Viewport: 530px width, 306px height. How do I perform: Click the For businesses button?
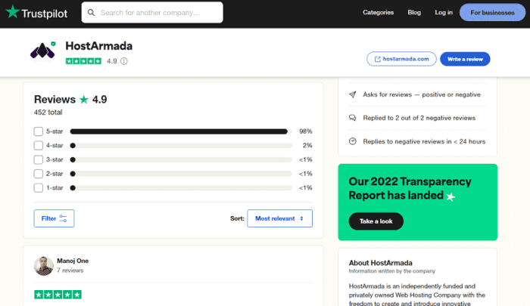(x=492, y=13)
